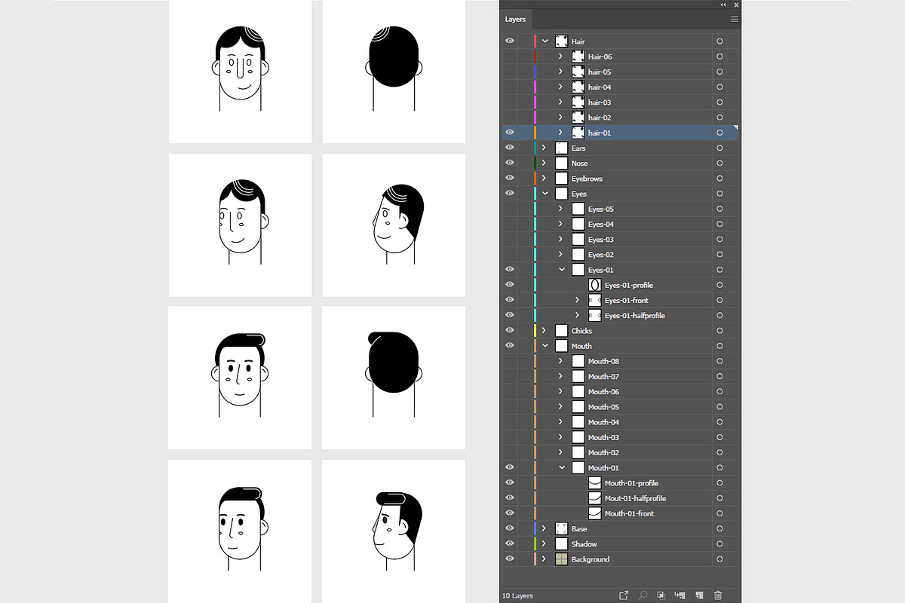Collapse the Eyes-01 sublayer

[561, 270]
